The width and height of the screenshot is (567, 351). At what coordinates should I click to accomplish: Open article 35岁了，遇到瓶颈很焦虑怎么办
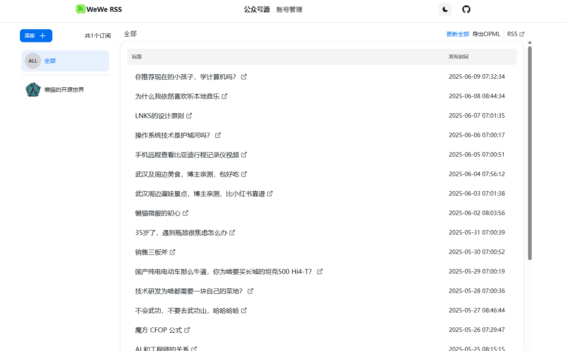181,233
